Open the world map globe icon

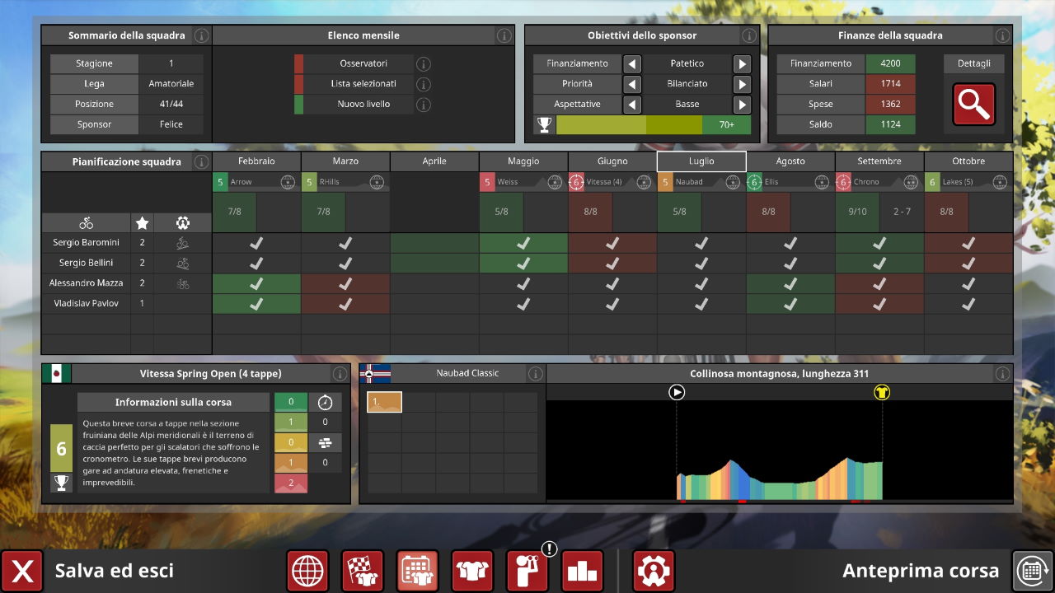tap(307, 571)
